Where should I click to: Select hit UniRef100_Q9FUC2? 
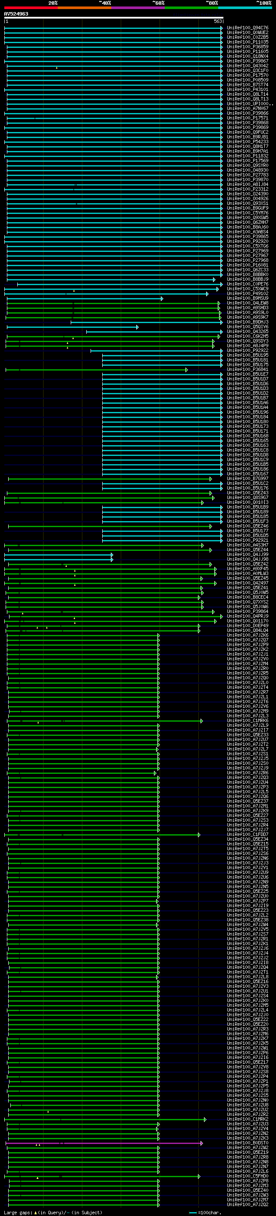pos(248,132)
